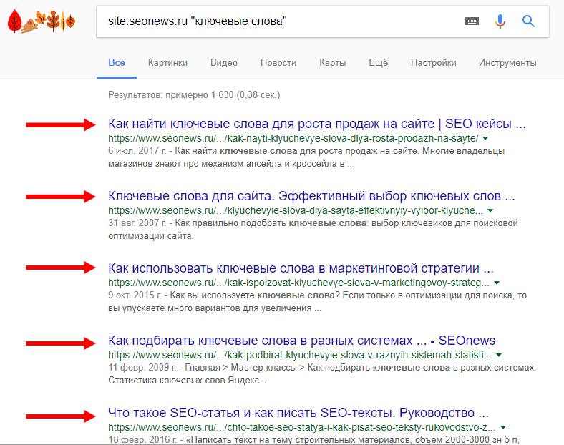Click snippet text dated 11 февр. 2009 г.
The image size is (564, 445).
coord(322,374)
